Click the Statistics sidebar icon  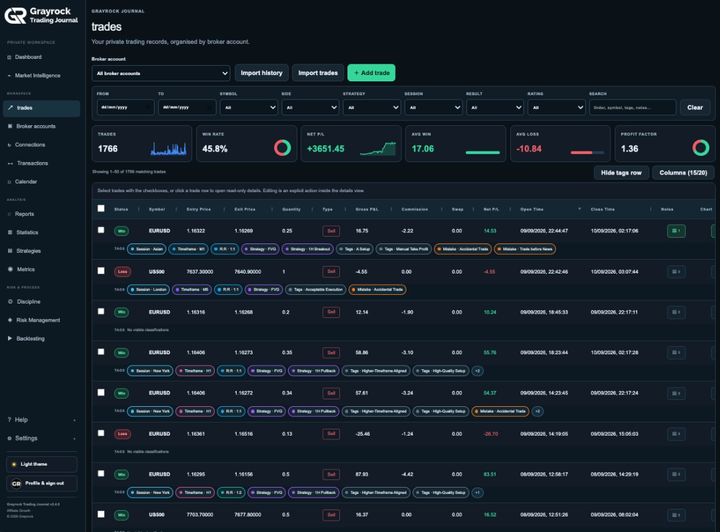point(9,233)
